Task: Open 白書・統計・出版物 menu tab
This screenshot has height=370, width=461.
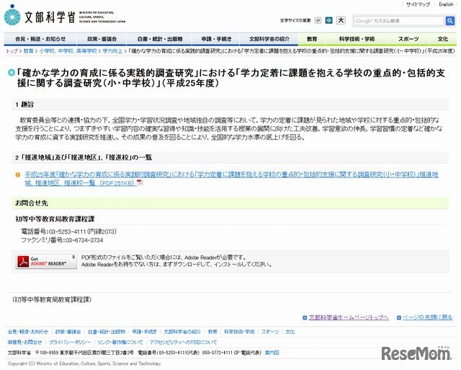Action: (x=159, y=39)
